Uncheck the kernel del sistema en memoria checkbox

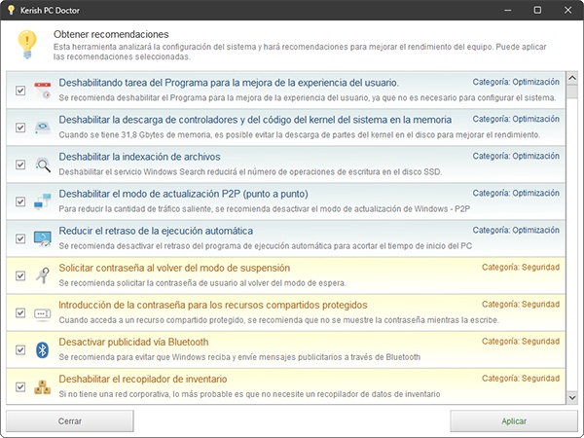click(20, 128)
